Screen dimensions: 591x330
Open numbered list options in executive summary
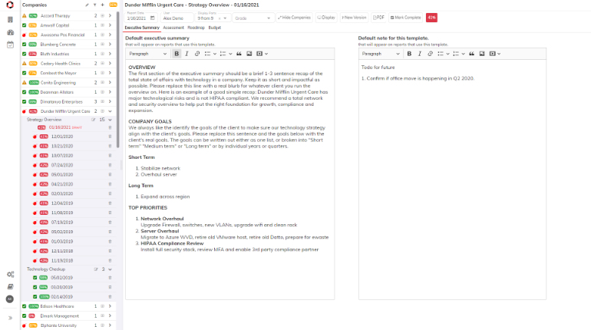(x=230, y=54)
